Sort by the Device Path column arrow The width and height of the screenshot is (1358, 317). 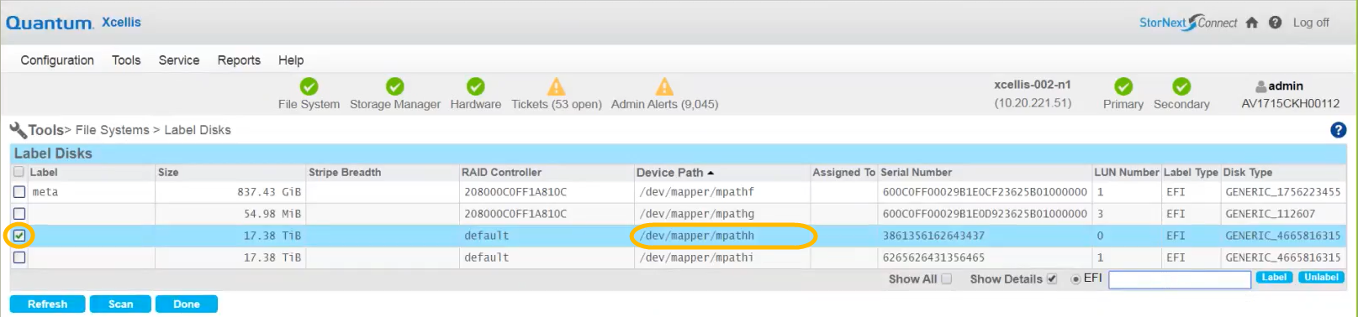click(711, 173)
